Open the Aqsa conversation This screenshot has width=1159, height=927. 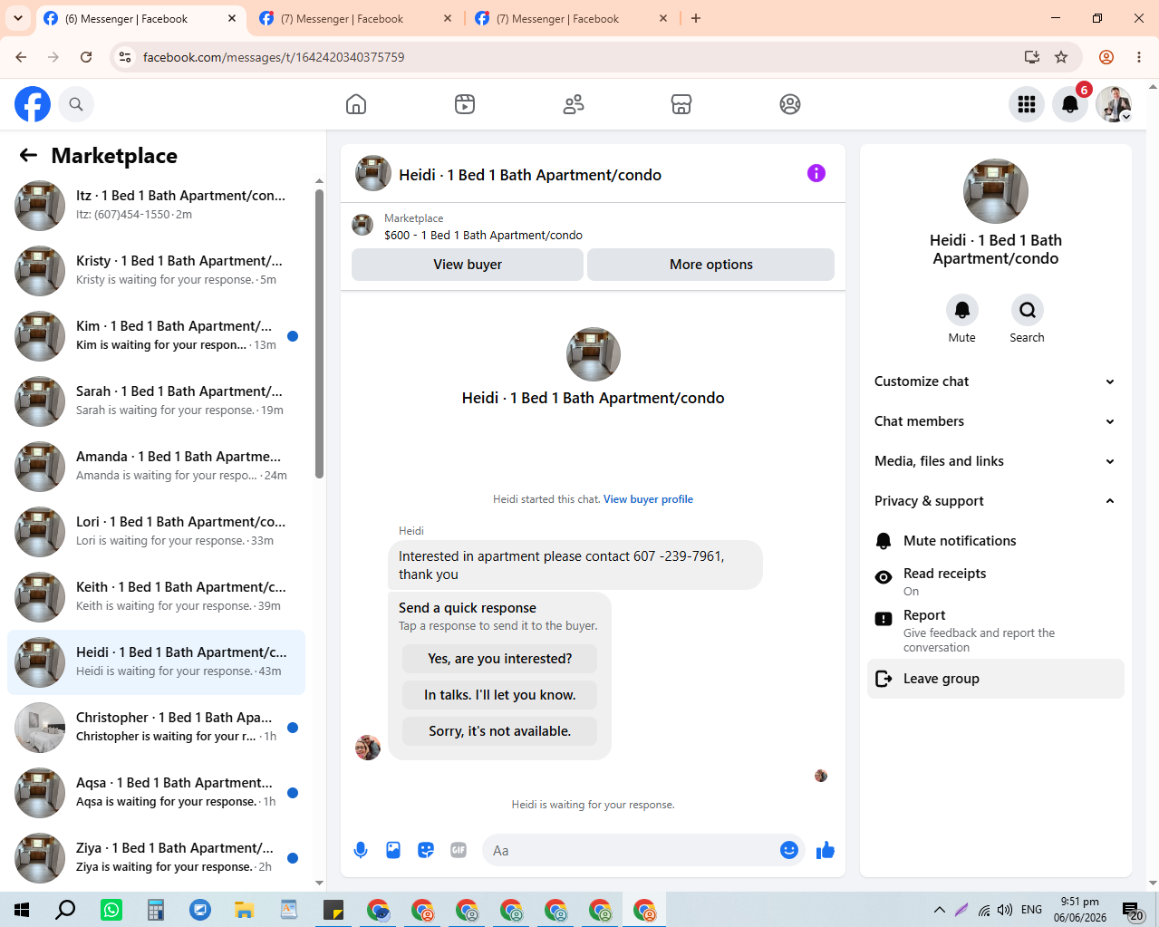point(156,793)
